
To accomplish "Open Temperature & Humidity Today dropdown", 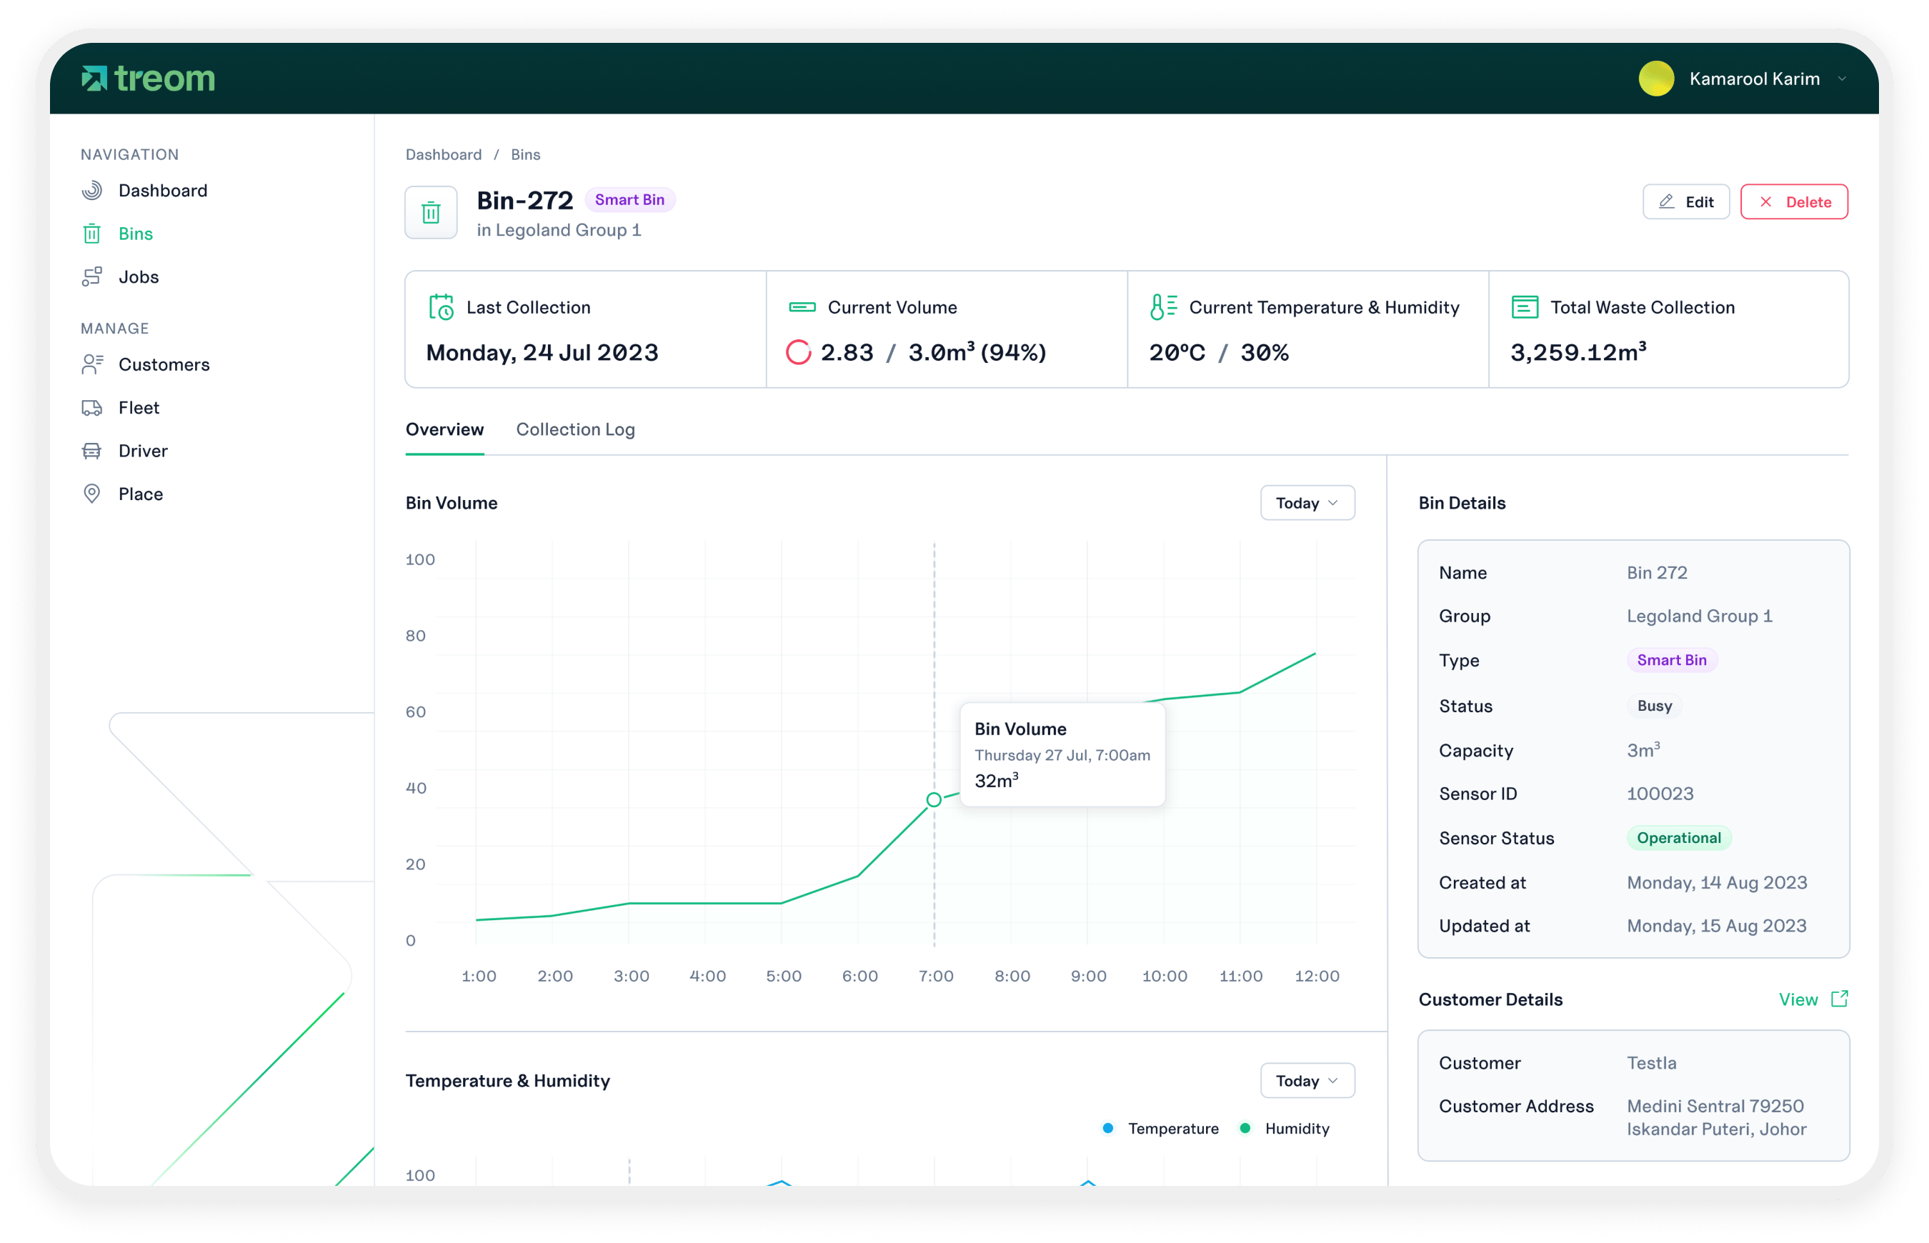I will pos(1307,1081).
